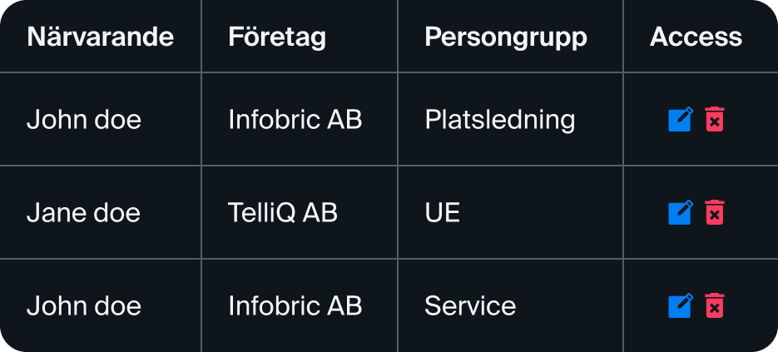Select John doe in Service row
This screenshot has width=778, height=352.
[x=84, y=305]
